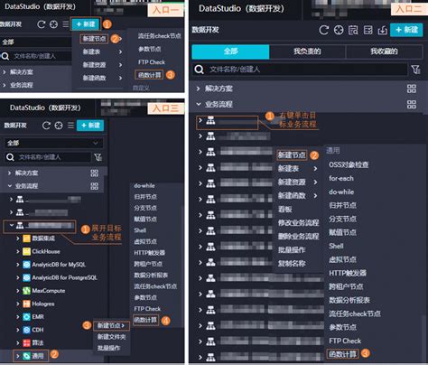This screenshot has width=428, height=365.
Task: Select FTP Check in 入口一 submenu
Action: 152,62
